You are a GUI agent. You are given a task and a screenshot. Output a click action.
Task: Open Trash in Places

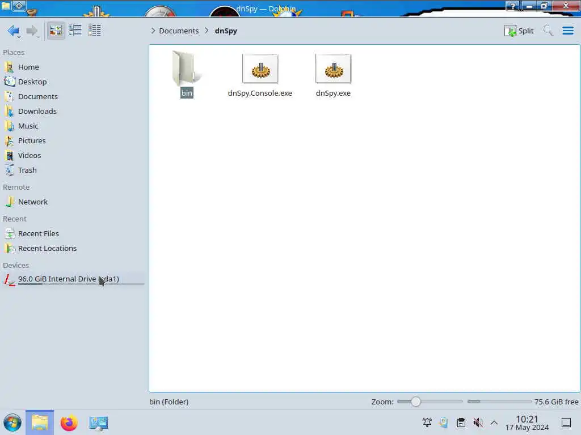pyautogui.click(x=73, y=170)
